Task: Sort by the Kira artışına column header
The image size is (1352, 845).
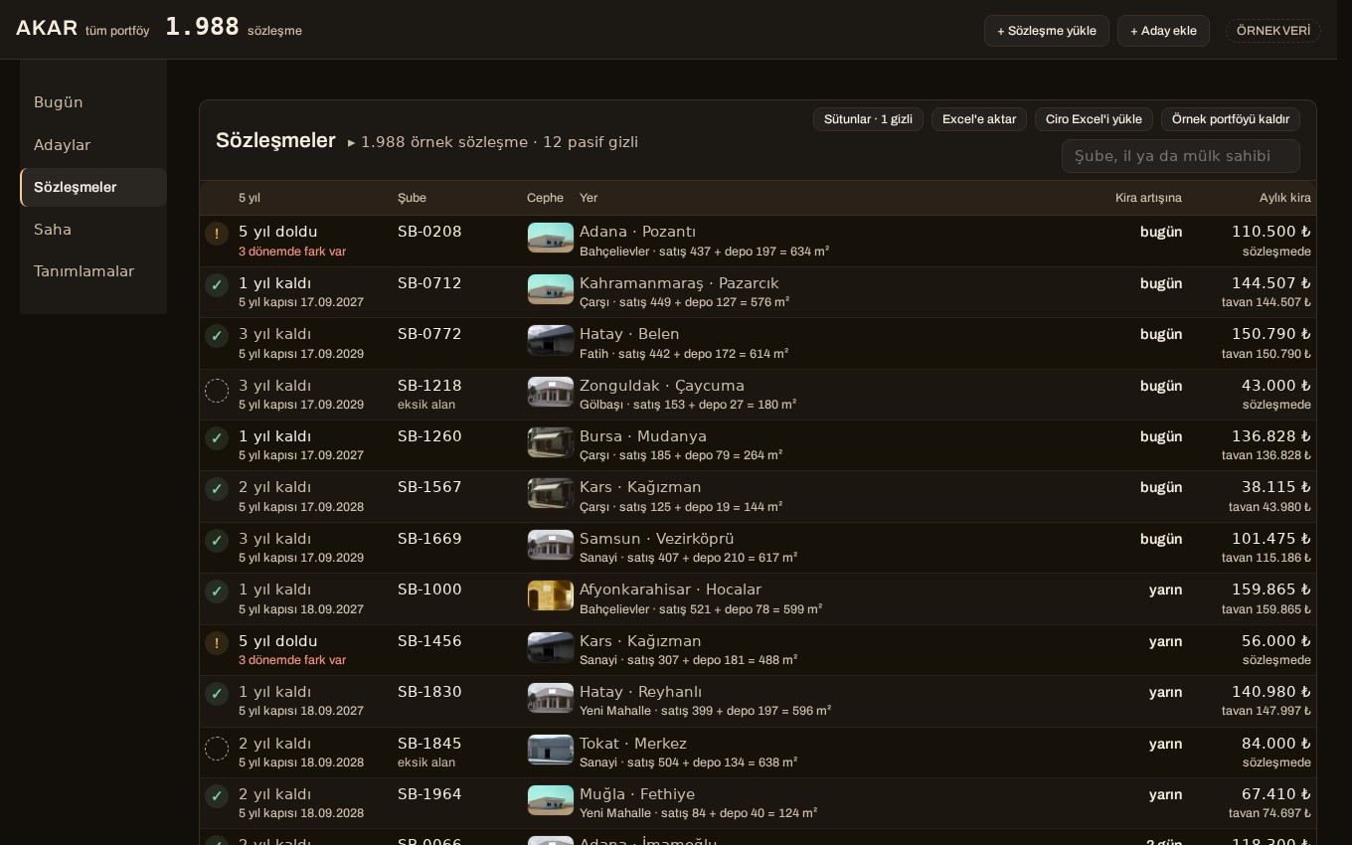Action: 1148,198
